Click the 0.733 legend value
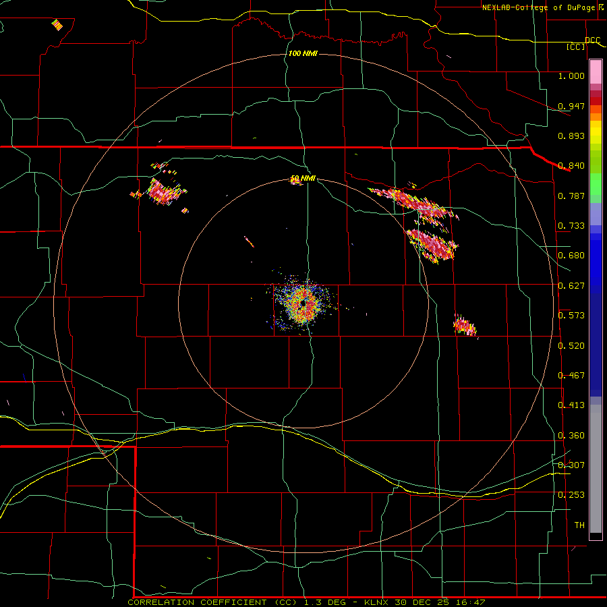The image size is (607, 607). pyautogui.click(x=571, y=226)
